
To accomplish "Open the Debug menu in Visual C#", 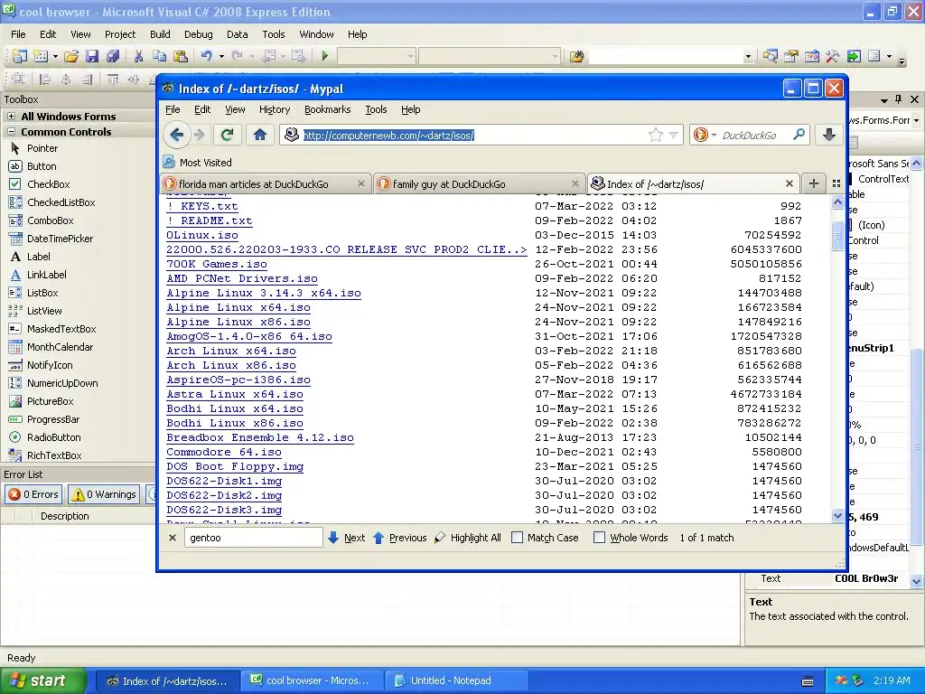I will pyautogui.click(x=198, y=34).
